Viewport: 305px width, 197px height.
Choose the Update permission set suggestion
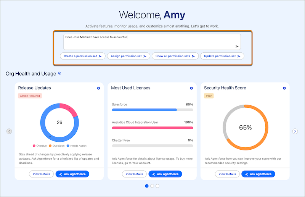222,56
